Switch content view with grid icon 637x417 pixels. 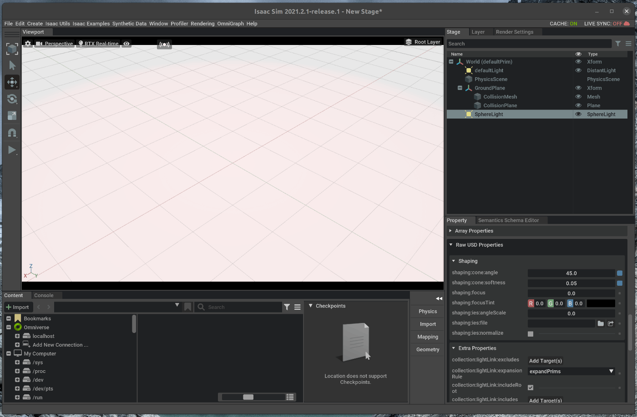point(290,397)
